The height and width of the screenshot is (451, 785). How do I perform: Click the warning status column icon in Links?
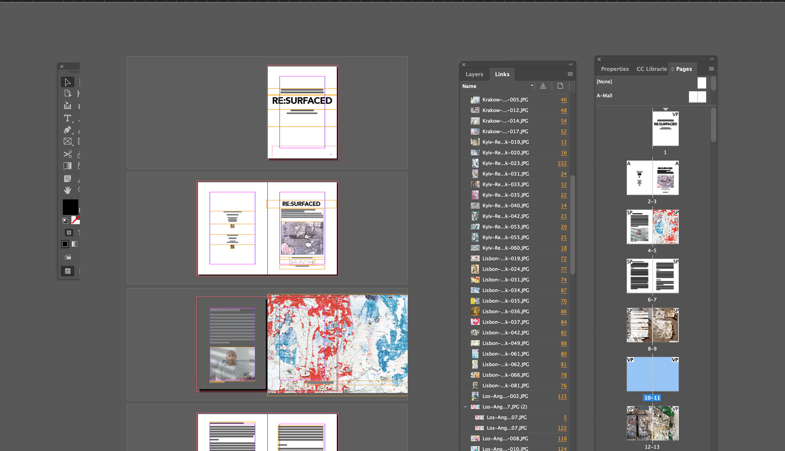point(543,86)
